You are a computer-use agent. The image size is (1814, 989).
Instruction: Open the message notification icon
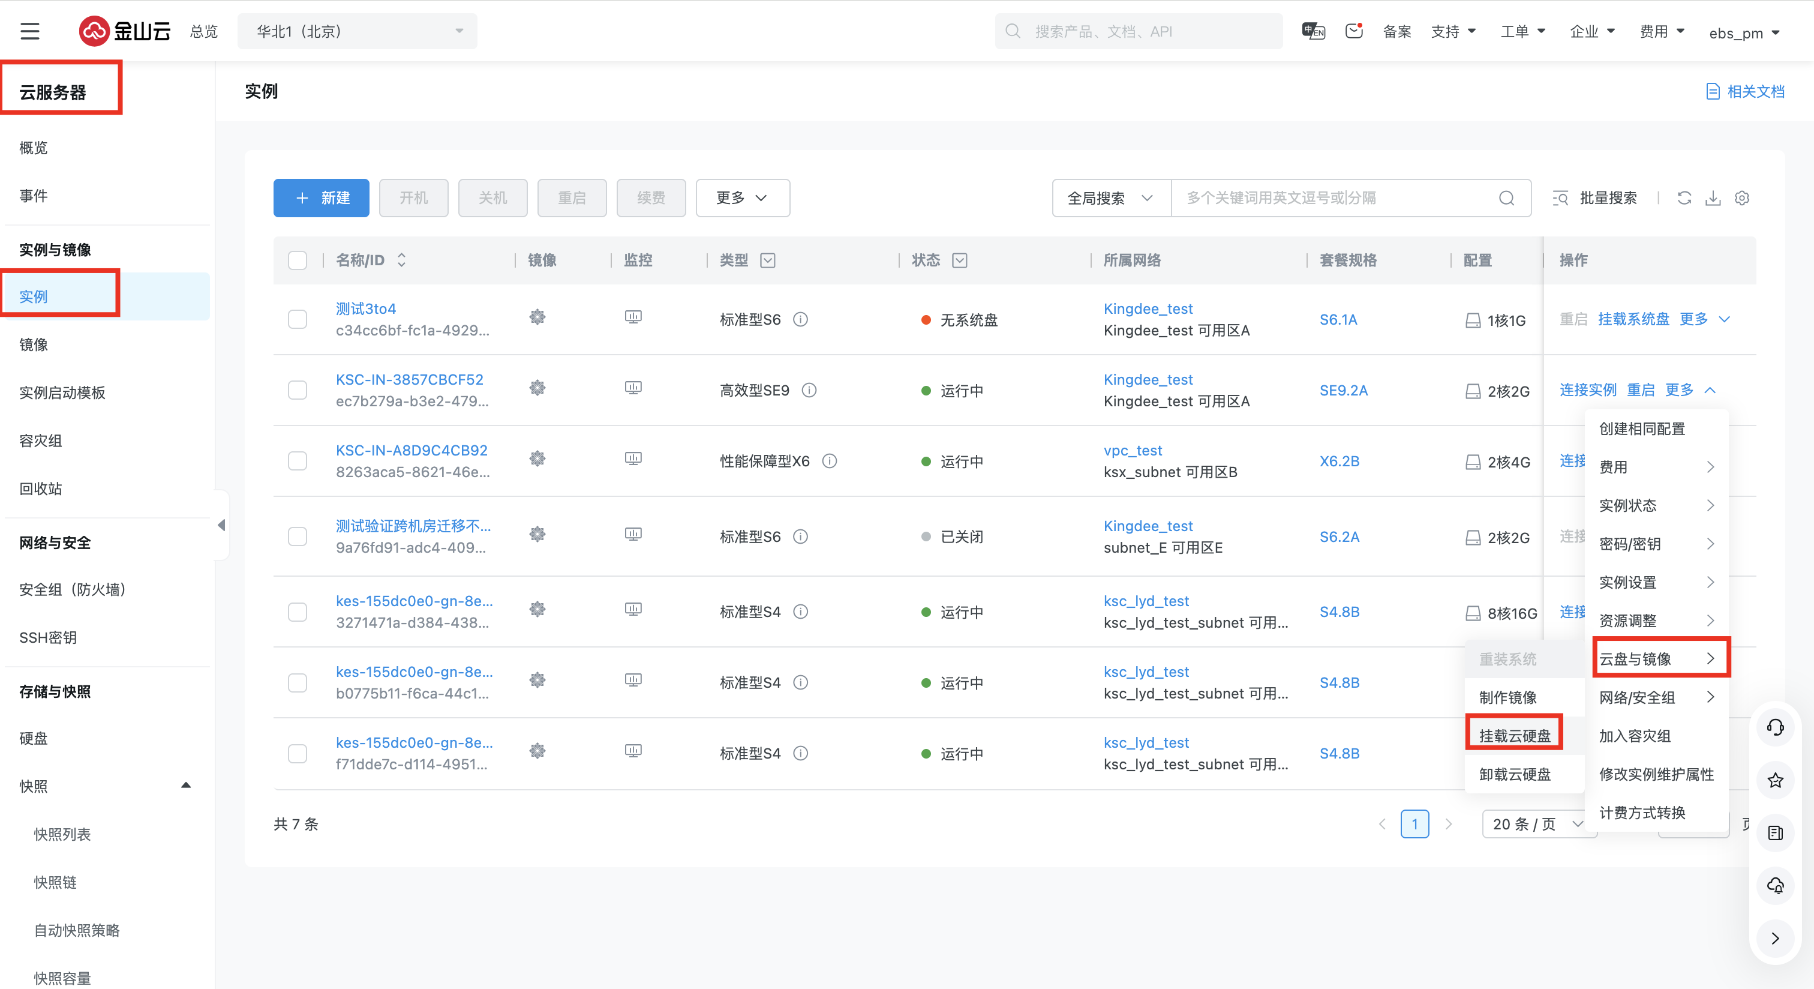click(x=1353, y=31)
